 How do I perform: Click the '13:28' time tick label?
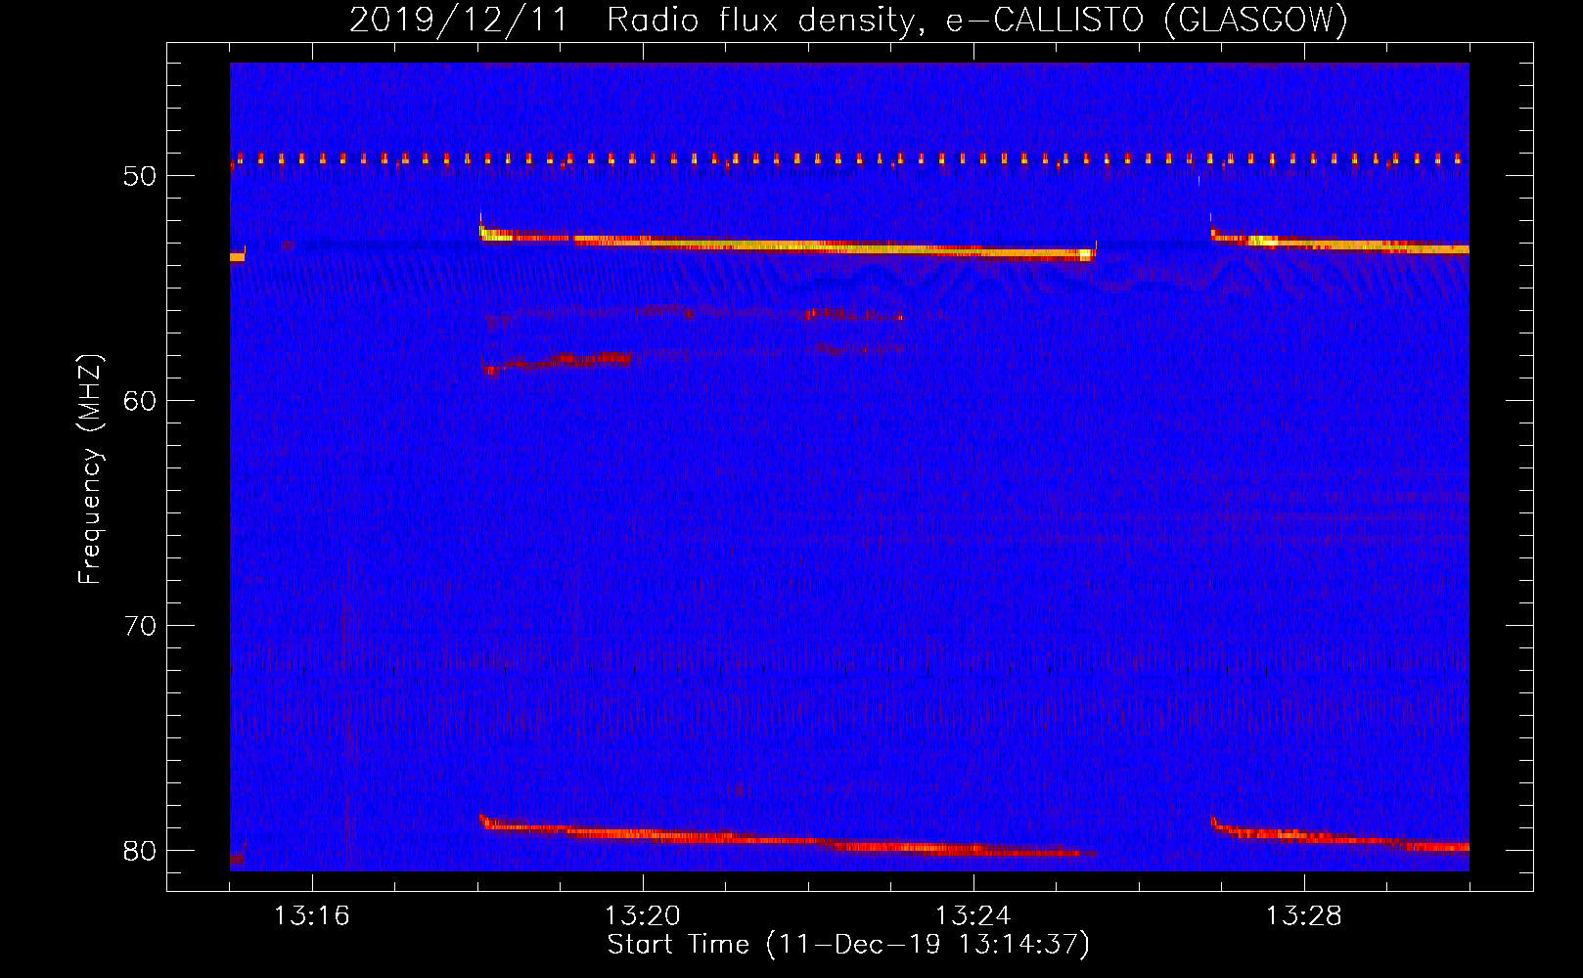pos(1304,916)
